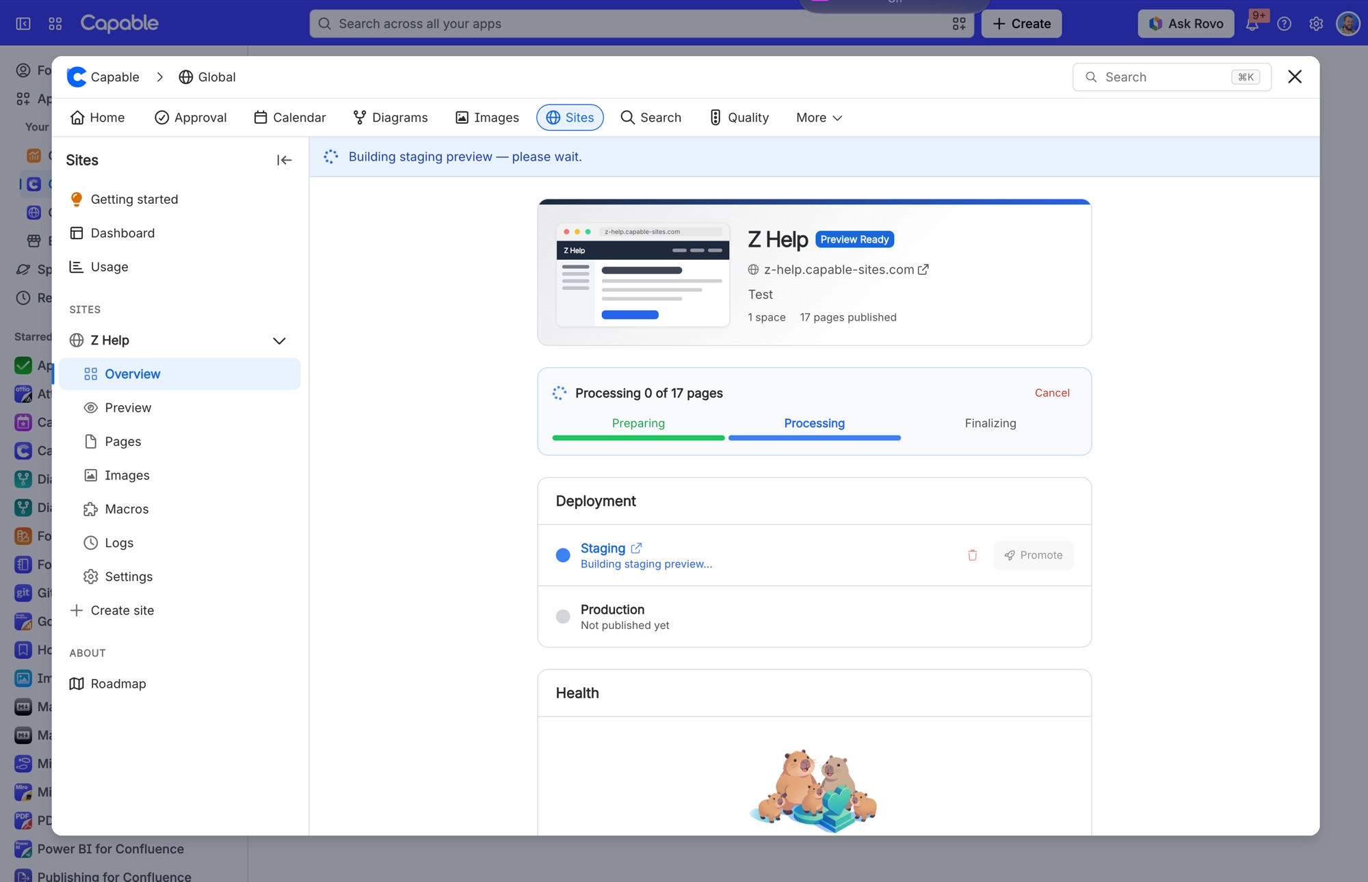Click the Preview Ready badge
This screenshot has width=1368, height=882.
tap(854, 239)
